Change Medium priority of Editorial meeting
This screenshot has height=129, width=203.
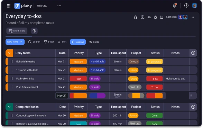[78, 62]
